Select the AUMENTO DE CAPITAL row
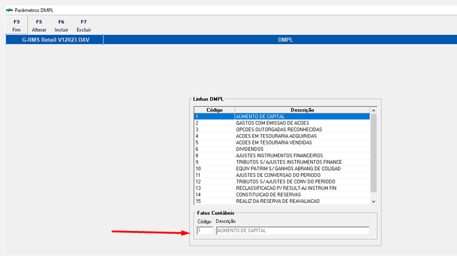Viewport: 457px width, 256px height. 280,116
